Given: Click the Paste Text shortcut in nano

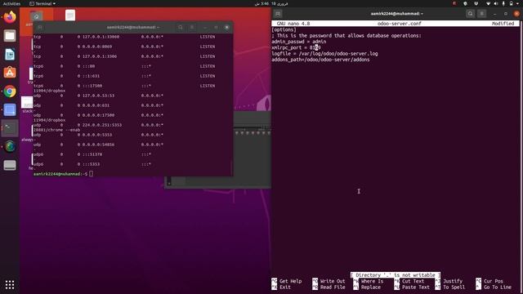Looking at the screenshot, I should [x=412, y=287].
